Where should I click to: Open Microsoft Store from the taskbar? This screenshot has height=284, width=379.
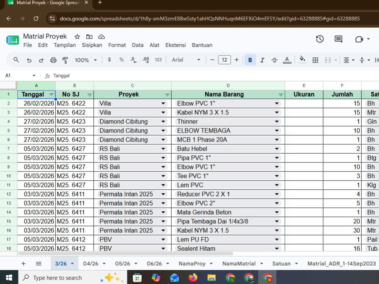(x=137, y=278)
